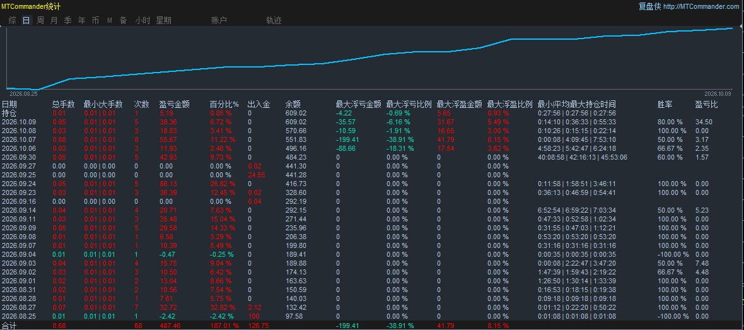The height and width of the screenshot is (330, 744).
Task: Sort by the 次数 column header
Action: click(141, 105)
